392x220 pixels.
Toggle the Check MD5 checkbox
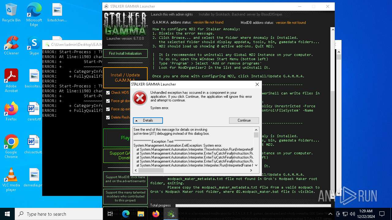point(108,93)
